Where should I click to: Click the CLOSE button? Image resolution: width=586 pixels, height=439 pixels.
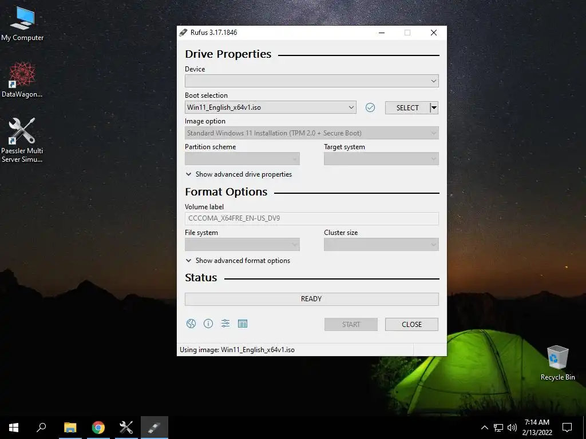pos(412,325)
